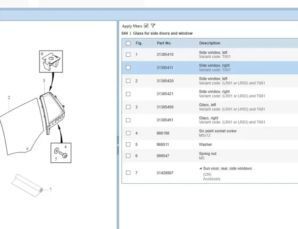Tick the checkbox for part 31385410
The height and width of the screenshot is (229, 298).
pyautogui.click(x=128, y=54)
